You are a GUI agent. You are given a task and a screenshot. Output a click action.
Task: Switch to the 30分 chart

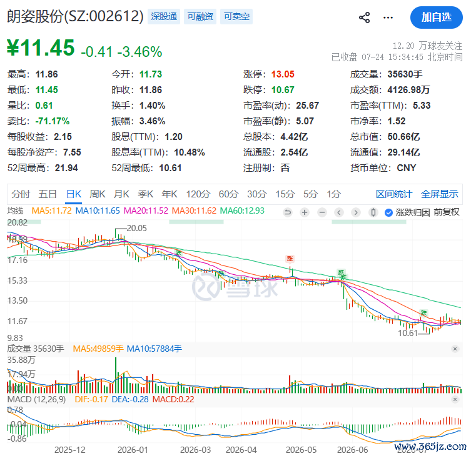coord(257,194)
